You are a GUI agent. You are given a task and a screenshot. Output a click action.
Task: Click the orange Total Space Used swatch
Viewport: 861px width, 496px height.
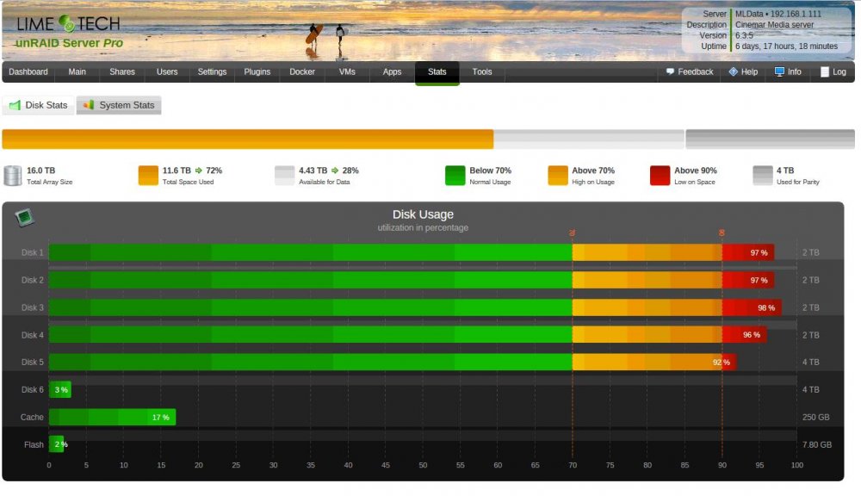(148, 175)
